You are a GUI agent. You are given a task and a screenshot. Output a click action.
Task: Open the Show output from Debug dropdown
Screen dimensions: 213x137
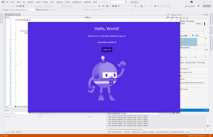pos(141,114)
